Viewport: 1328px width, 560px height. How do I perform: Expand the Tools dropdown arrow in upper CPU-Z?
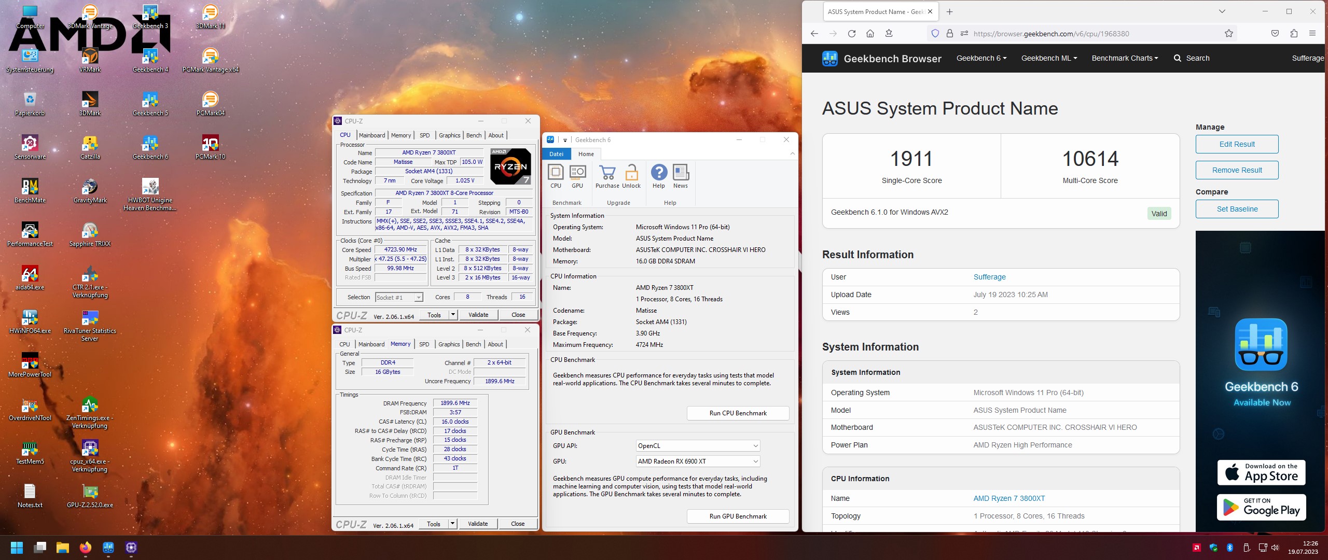pos(453,315)
